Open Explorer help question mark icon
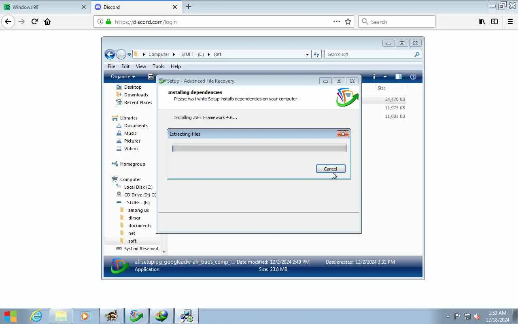518x324 pixels. click(413, 77)
